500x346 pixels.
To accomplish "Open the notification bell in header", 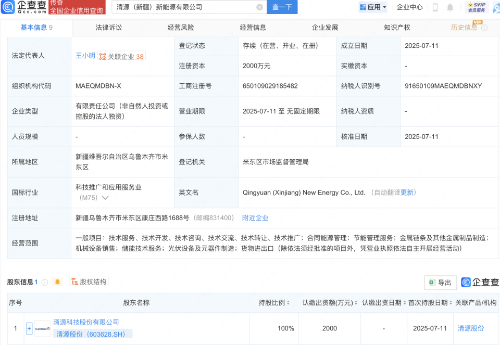I will click(x=450, y=7).
